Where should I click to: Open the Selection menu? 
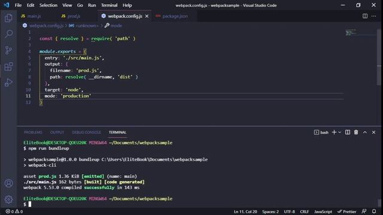48,5
